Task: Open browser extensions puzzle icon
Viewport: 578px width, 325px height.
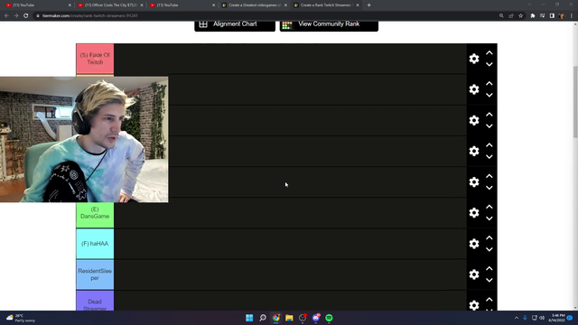Action: click(533, 16)
